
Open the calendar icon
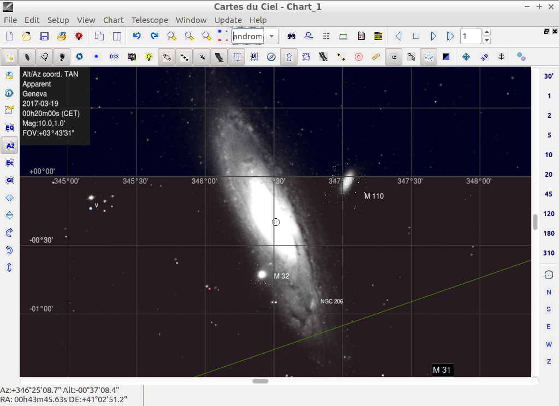click(x=361, y=36)
